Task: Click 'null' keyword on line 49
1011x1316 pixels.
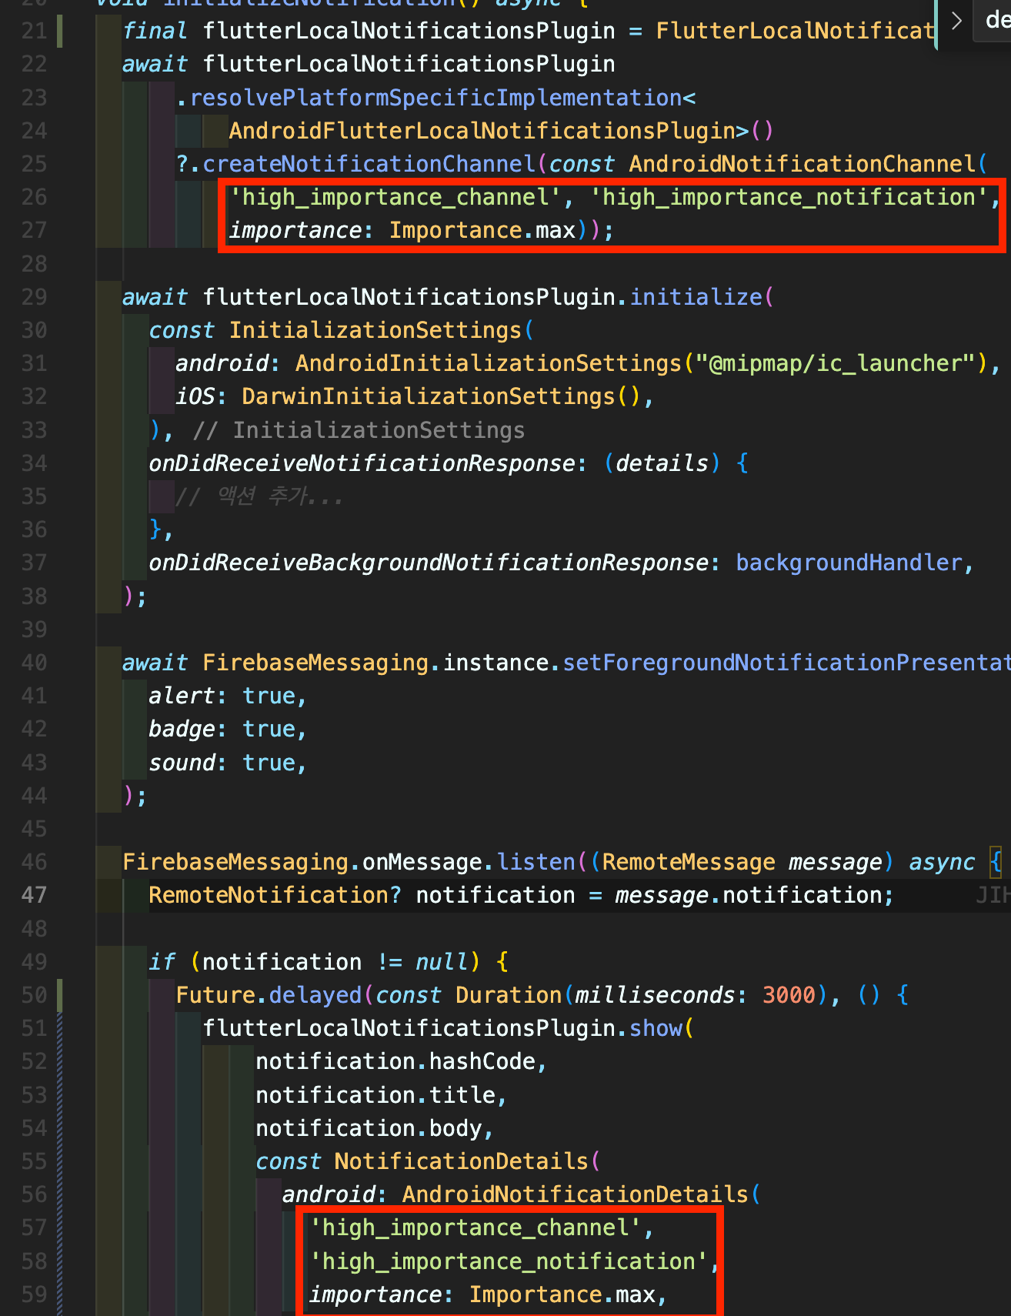Action: (x=442, y=962)
